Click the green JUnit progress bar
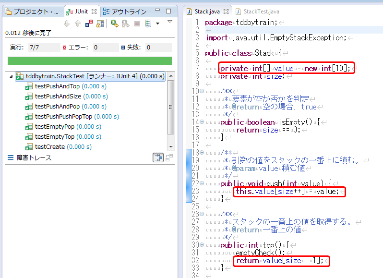This screenshot has width=383, height=278. pos(90,61)
